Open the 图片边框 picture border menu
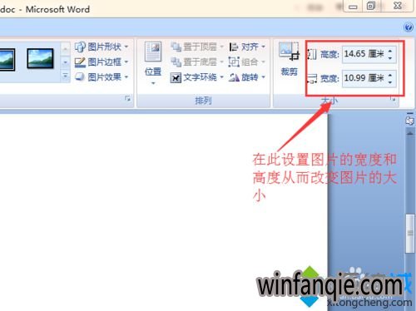This screenshot has width=416, height=311. 102,62
